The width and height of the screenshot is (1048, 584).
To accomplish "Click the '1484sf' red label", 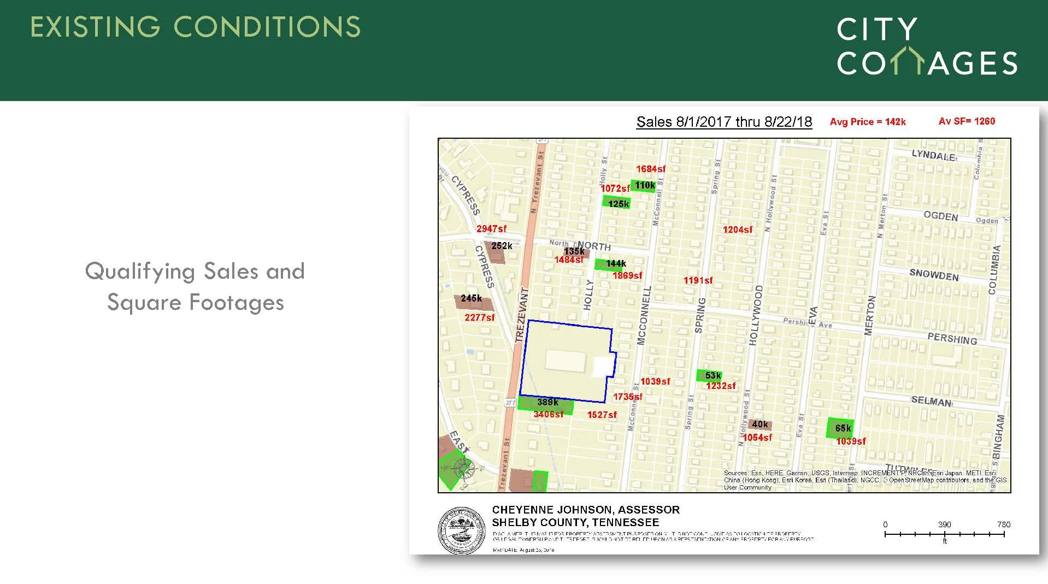I will (x=569, y=260).
